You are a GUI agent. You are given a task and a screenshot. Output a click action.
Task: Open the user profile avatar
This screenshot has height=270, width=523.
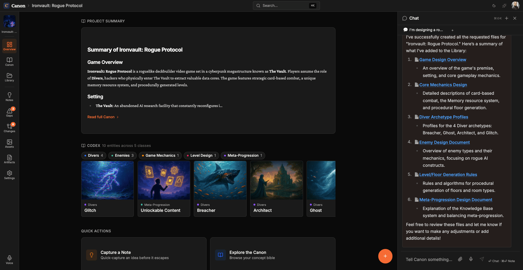[x=515, y=5]
